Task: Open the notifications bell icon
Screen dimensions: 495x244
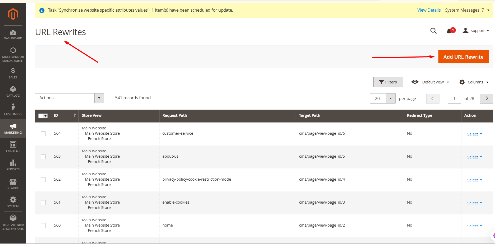Action: point(449,31)
